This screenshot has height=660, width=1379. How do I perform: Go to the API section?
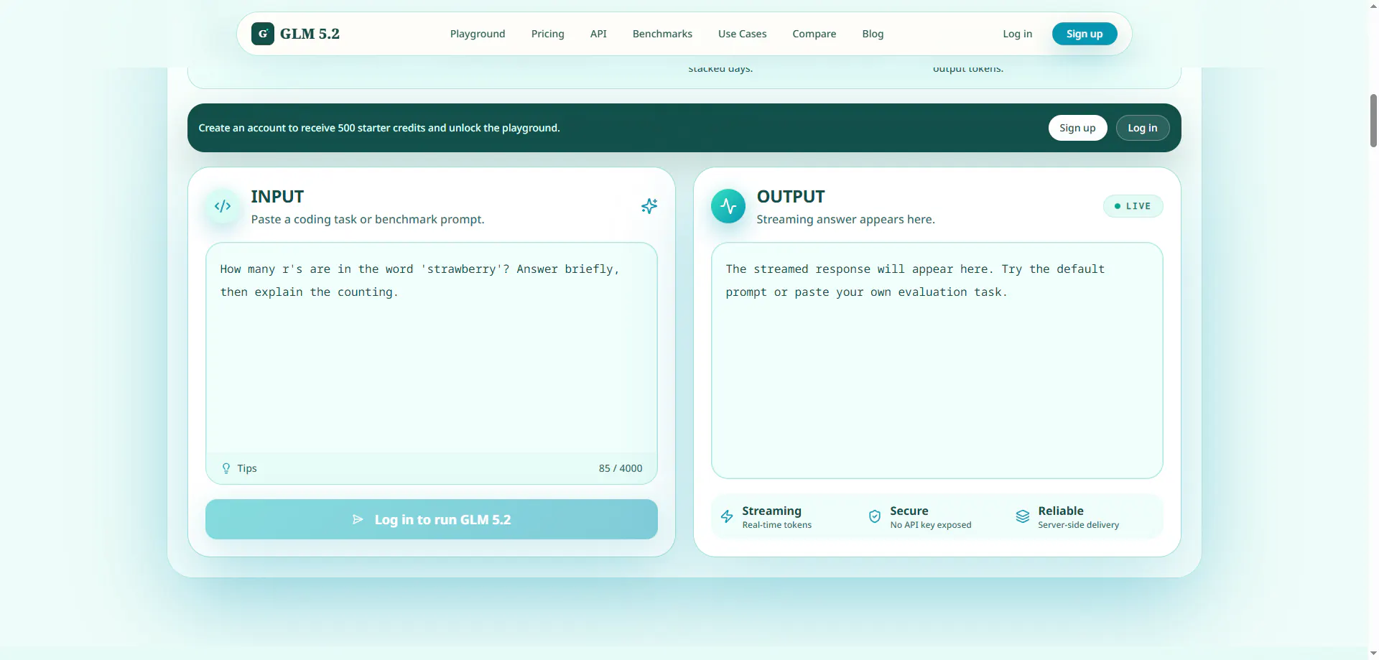tap(598, 34)
